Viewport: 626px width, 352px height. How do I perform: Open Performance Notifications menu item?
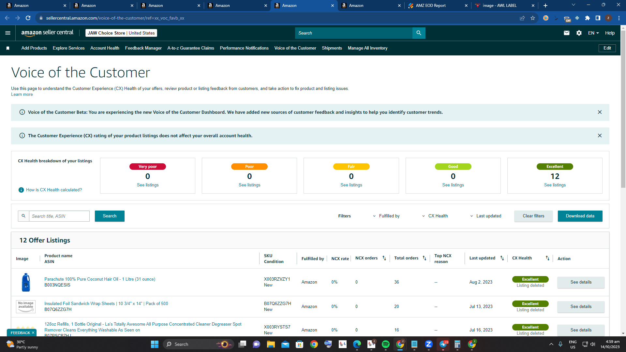click(x=244, y=48)
